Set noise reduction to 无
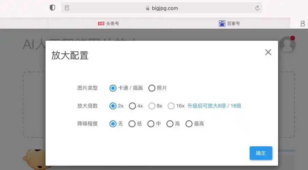Screen dimensions: 308x170 [113, 124]
